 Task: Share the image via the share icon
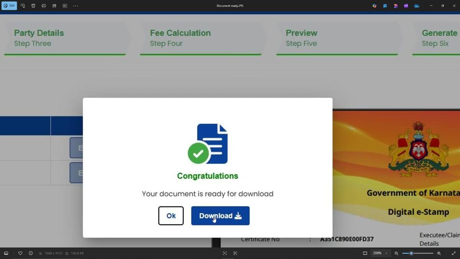pos(54,6)
